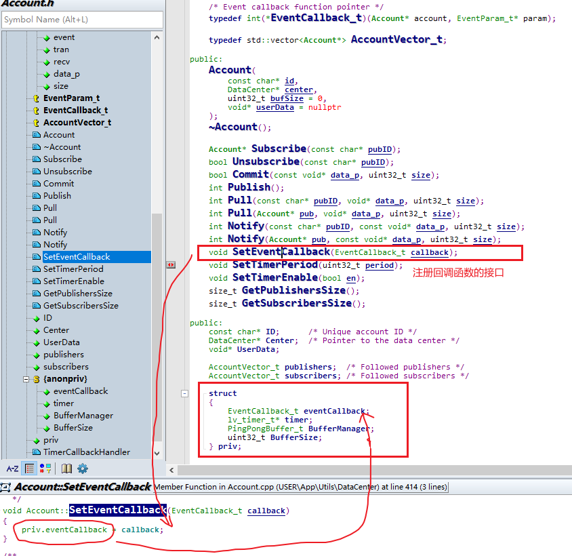Click Account::SetEventCallback context window title
The height and width of the screenshot is (556, 572).
pos(83,487)
